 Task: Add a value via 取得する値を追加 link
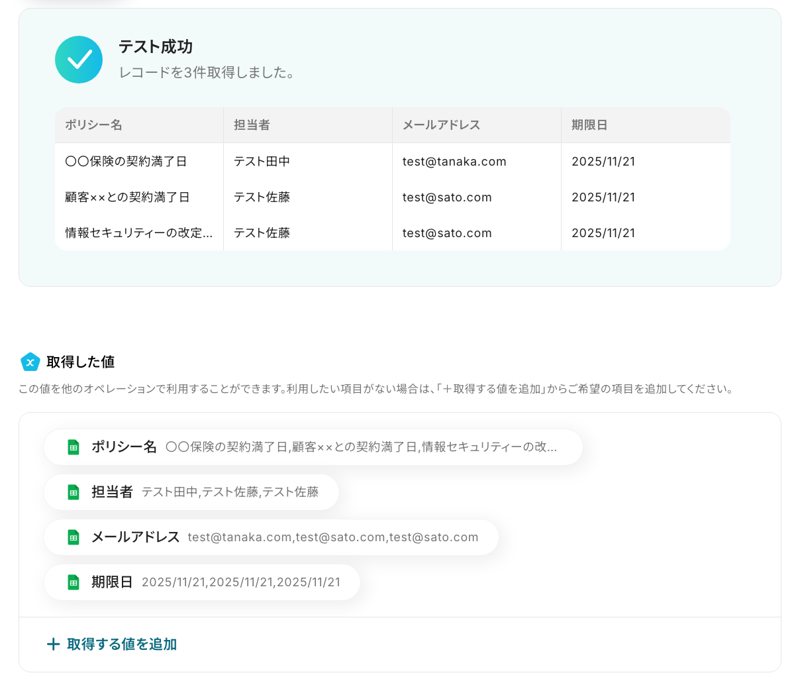click(112, 644)
